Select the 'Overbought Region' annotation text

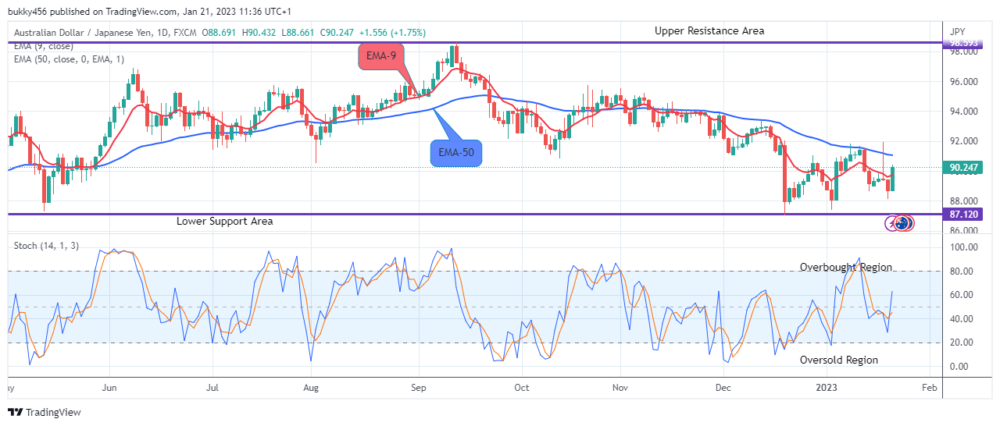tap(845, 268)
